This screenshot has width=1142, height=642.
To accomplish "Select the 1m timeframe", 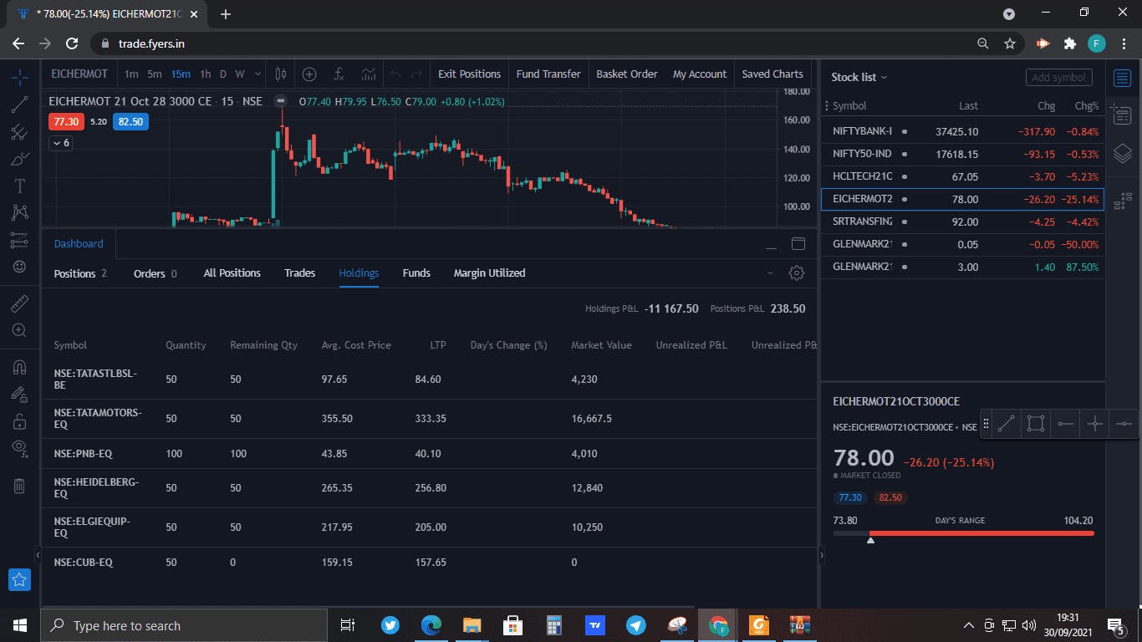I will [x=131, y=74].
